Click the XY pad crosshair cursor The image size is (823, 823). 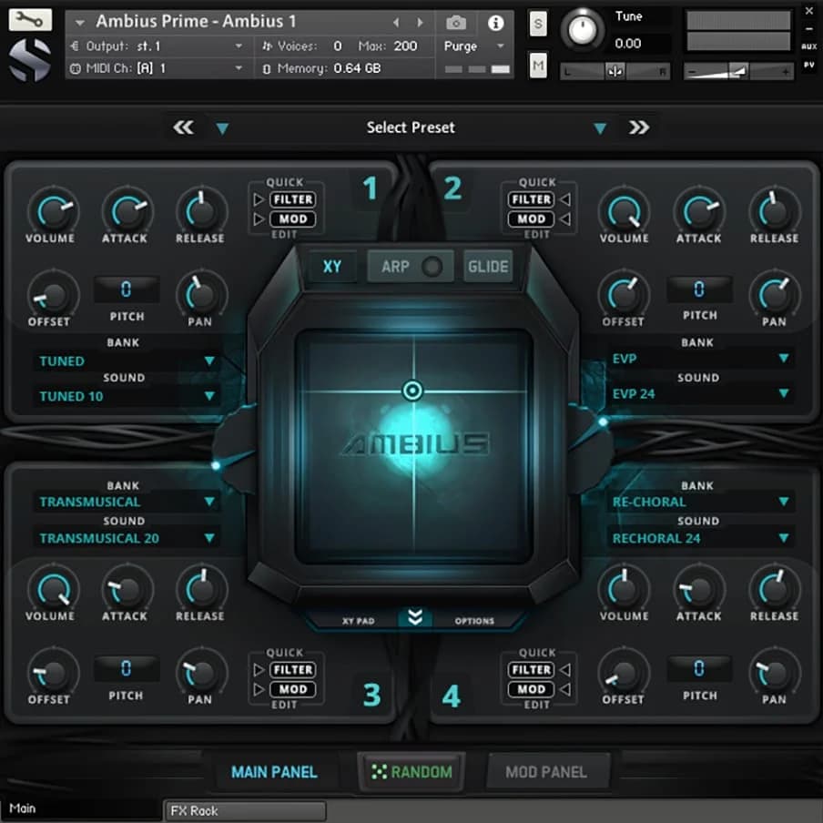[x=412, y=391]
